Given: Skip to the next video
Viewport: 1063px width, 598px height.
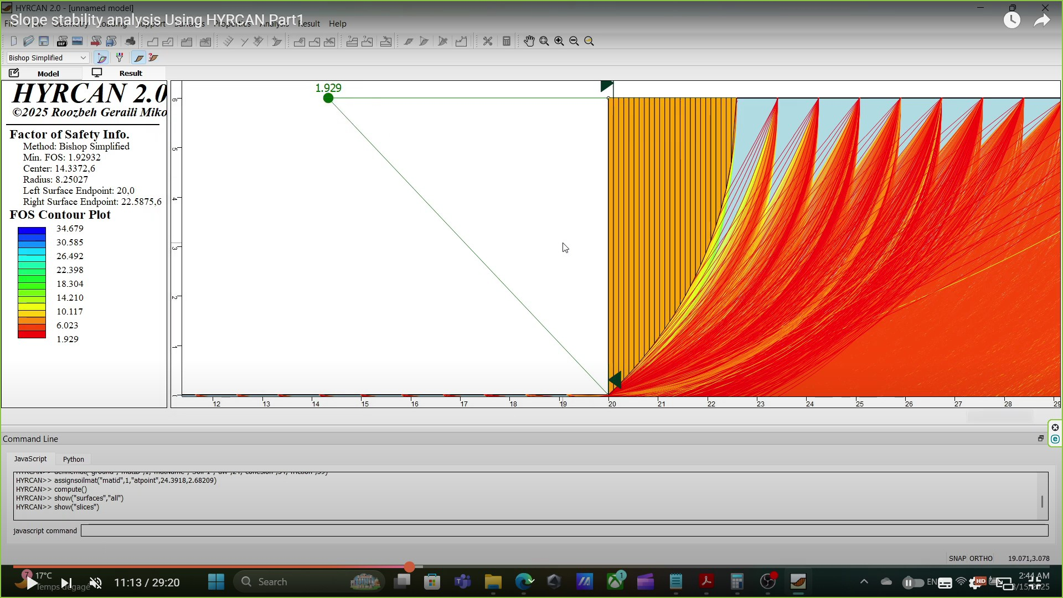Looking at the screenshot, I should [x=66, y=582].
